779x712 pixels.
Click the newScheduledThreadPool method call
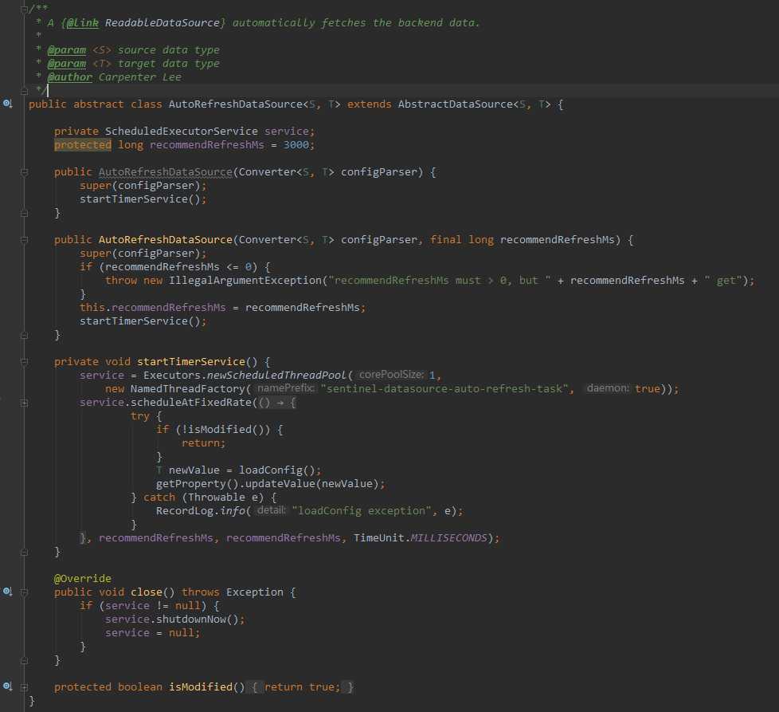pyautogui.click(x=276, y=376)
